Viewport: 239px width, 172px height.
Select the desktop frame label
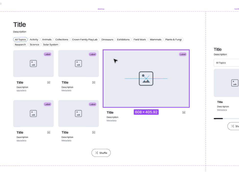click(101, 9)
